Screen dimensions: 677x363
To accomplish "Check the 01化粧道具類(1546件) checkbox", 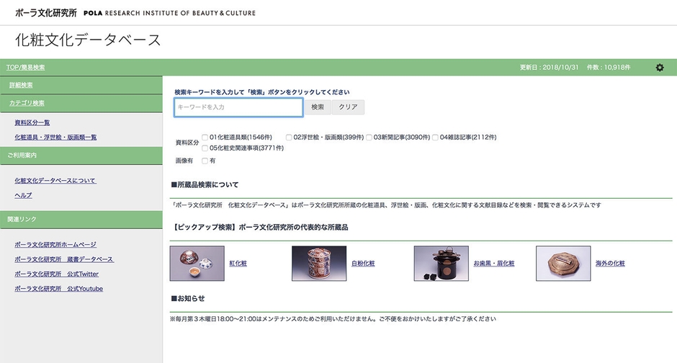I will 205,138.
